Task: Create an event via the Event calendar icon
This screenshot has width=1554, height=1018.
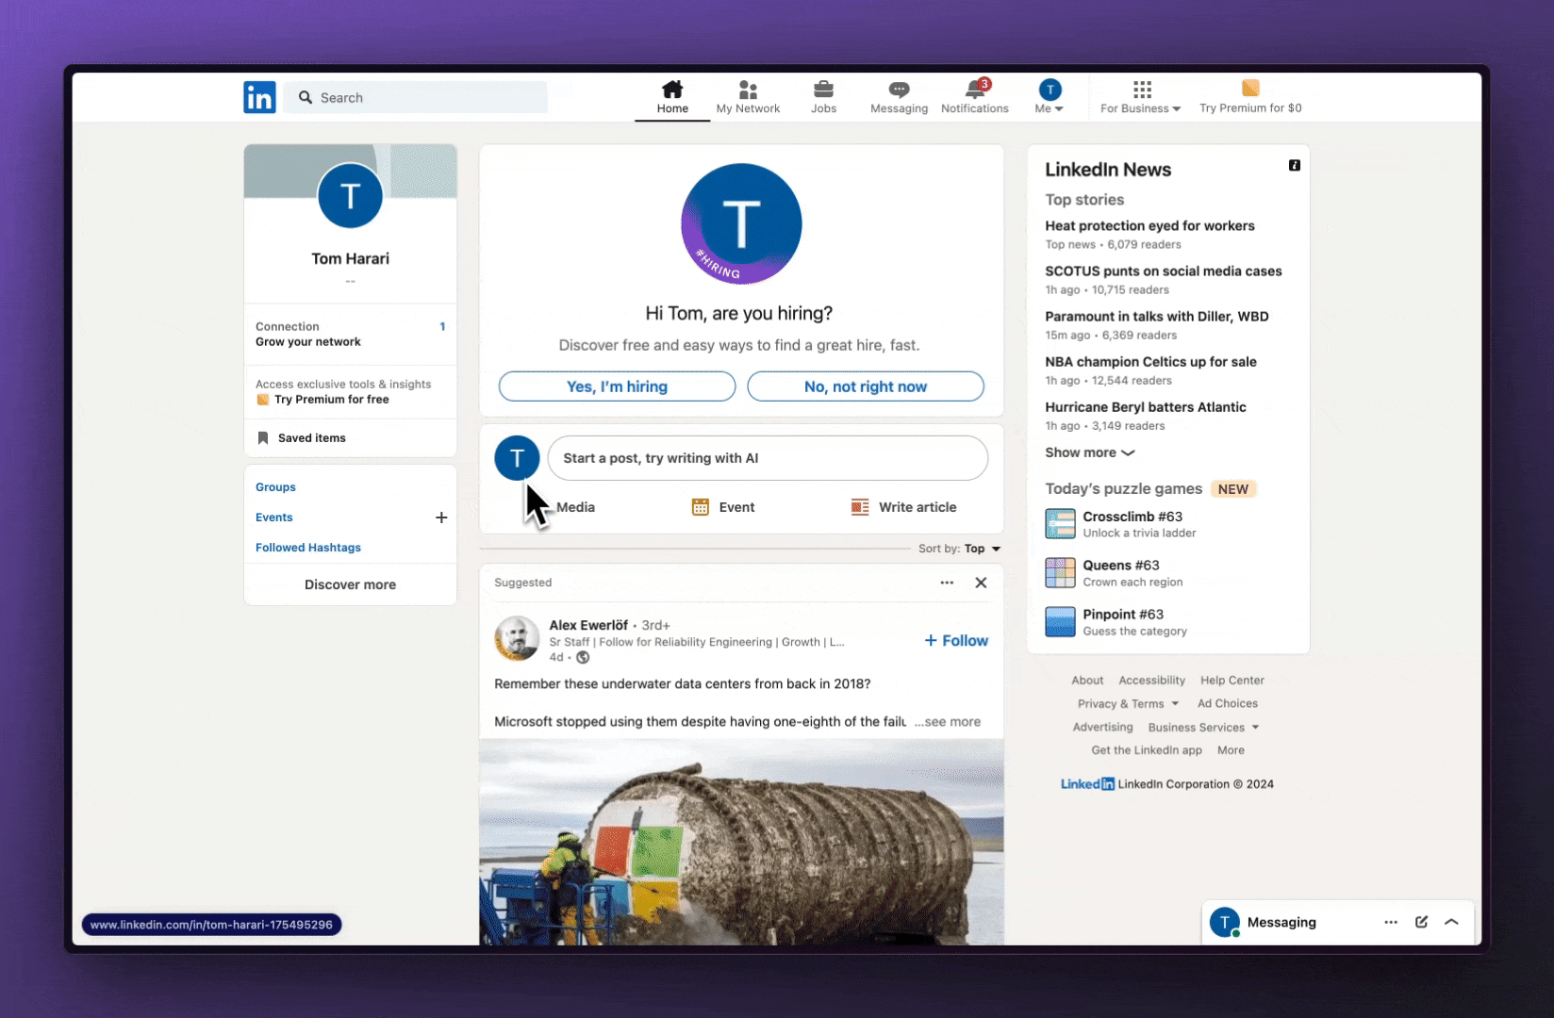Action: pyautogui.click(x=699, y=506)
